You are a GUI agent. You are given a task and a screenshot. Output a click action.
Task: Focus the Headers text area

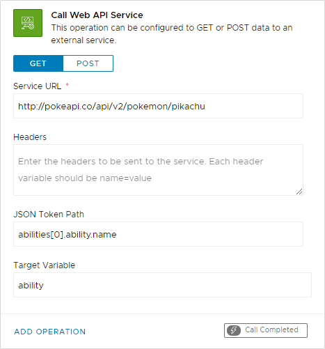point(158,170)
